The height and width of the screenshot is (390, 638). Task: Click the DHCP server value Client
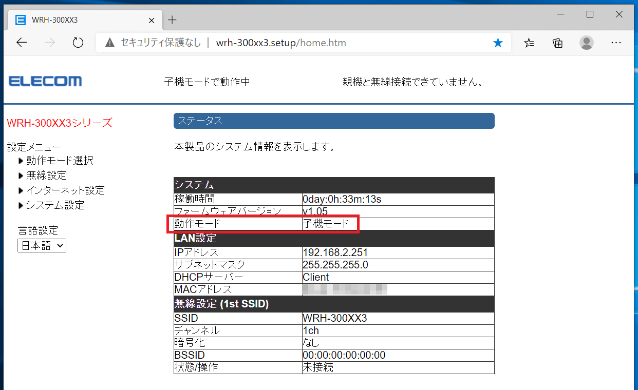click(x=315, y=277)
